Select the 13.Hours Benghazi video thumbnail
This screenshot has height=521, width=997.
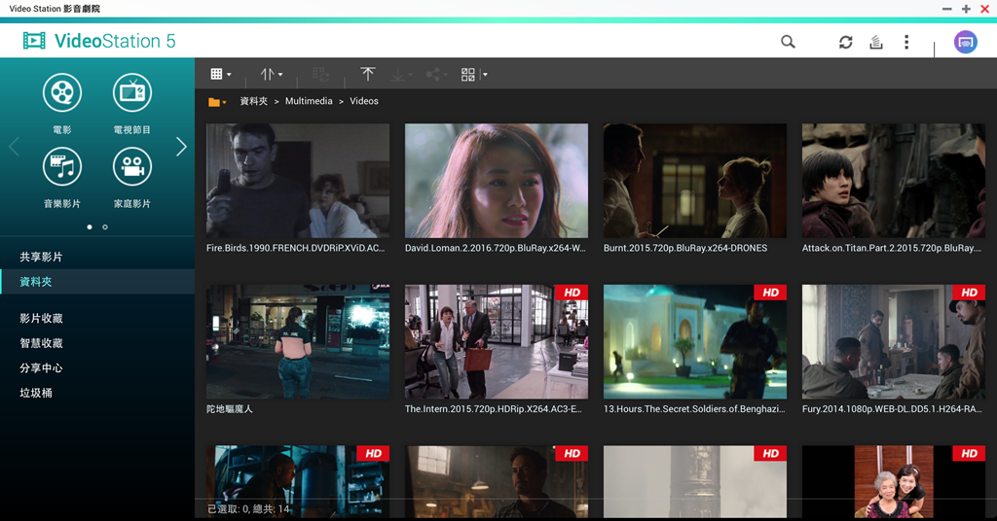[x=695, y=341]
